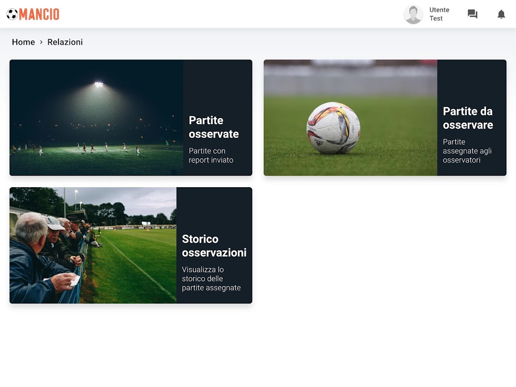
Task: Click 'Visualizza lo storico delle partite assegnate' text
Action: [x=211, y=279]
